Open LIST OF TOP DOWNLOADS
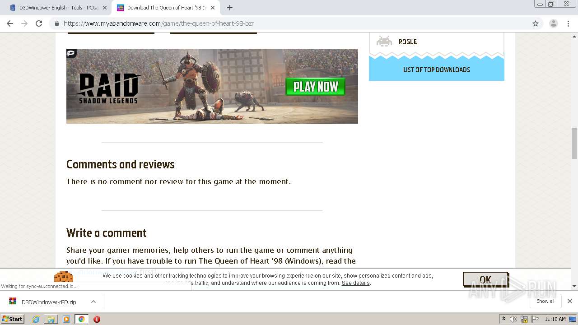Image resolution: width=578 pixels, height=325 pixels. tap(437, 70)
